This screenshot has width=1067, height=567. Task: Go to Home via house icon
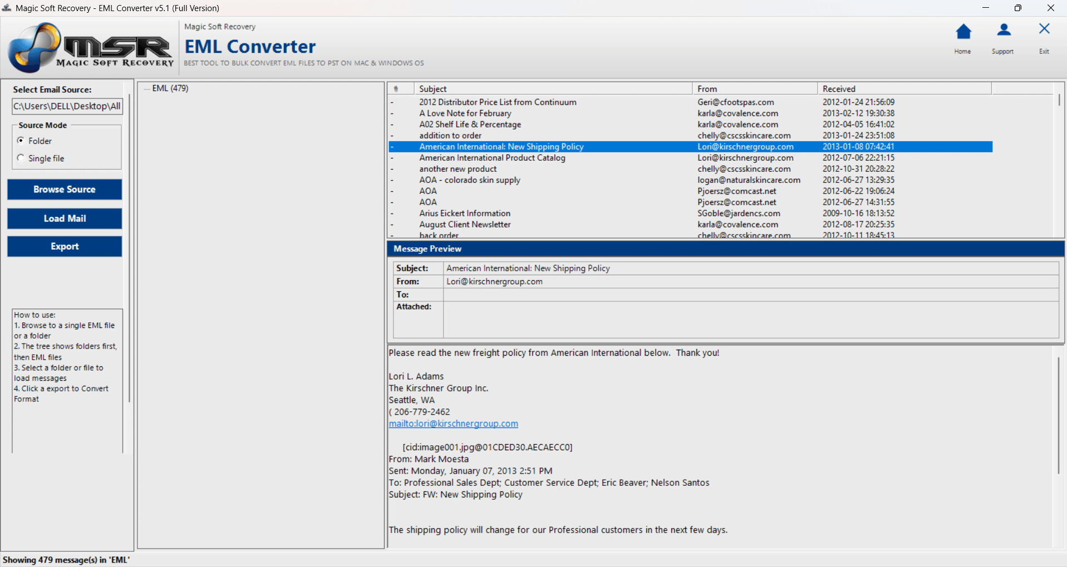963,32
